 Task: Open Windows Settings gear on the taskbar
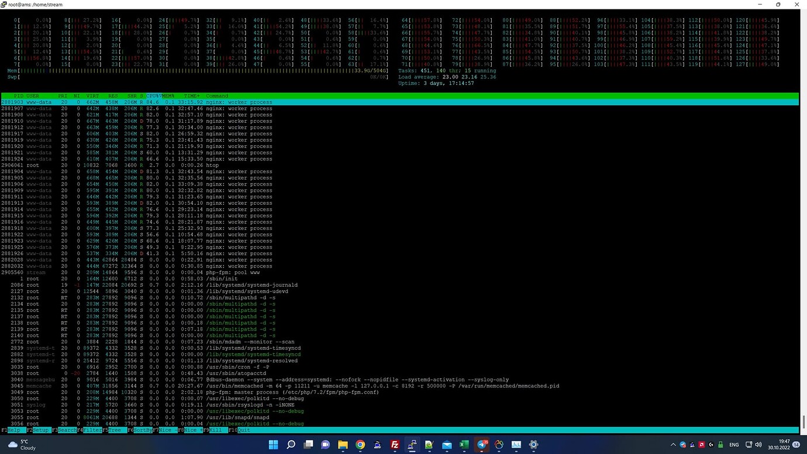click(x=533, y=445)
